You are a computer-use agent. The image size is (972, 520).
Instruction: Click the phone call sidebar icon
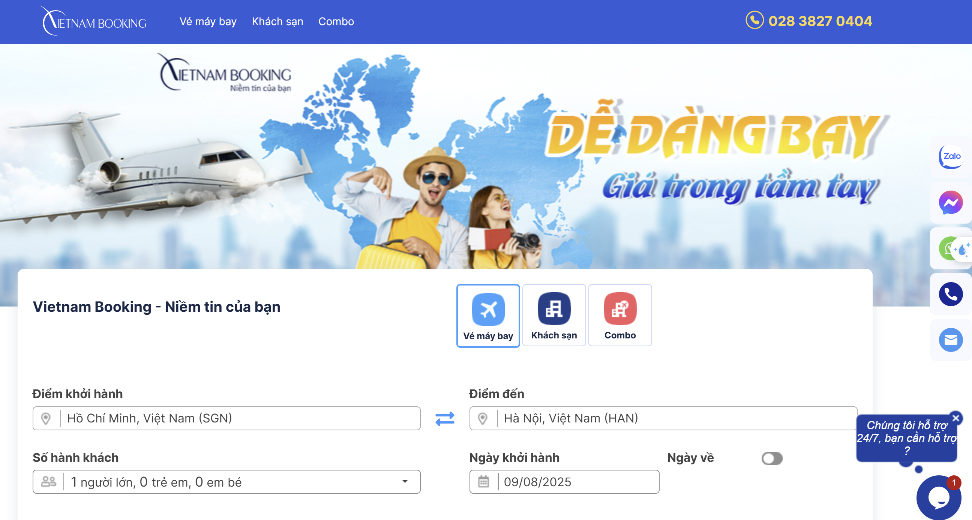pyautogui.click(x=951, y=294)
